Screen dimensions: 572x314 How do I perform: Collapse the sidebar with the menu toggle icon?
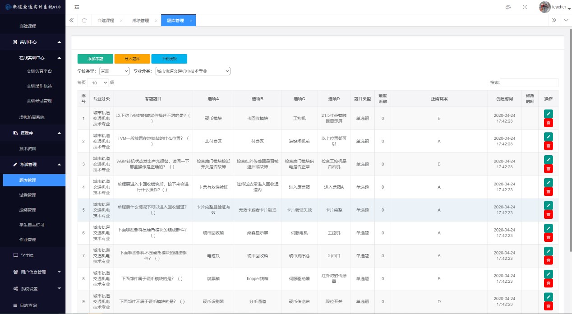pos(77,7)
